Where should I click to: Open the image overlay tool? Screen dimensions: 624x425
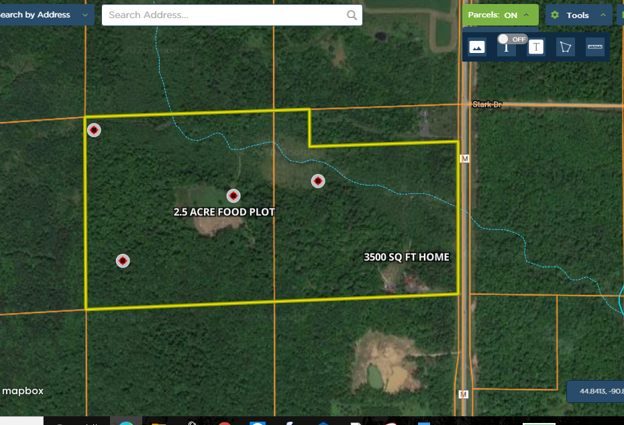click(477, 47)
